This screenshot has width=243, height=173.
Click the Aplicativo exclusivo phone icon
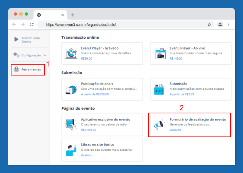[x=71, y=125]
